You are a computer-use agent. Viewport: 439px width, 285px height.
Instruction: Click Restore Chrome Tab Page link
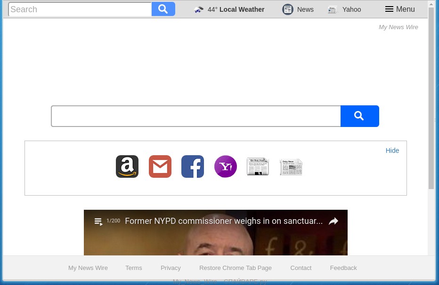pos(236,268)
